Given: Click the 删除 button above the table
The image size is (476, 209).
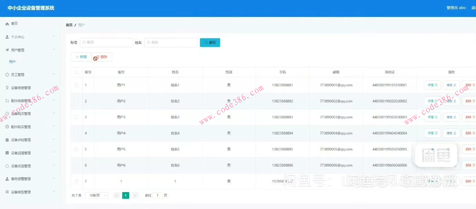Looking at the screenshot, I should (102, 57).
